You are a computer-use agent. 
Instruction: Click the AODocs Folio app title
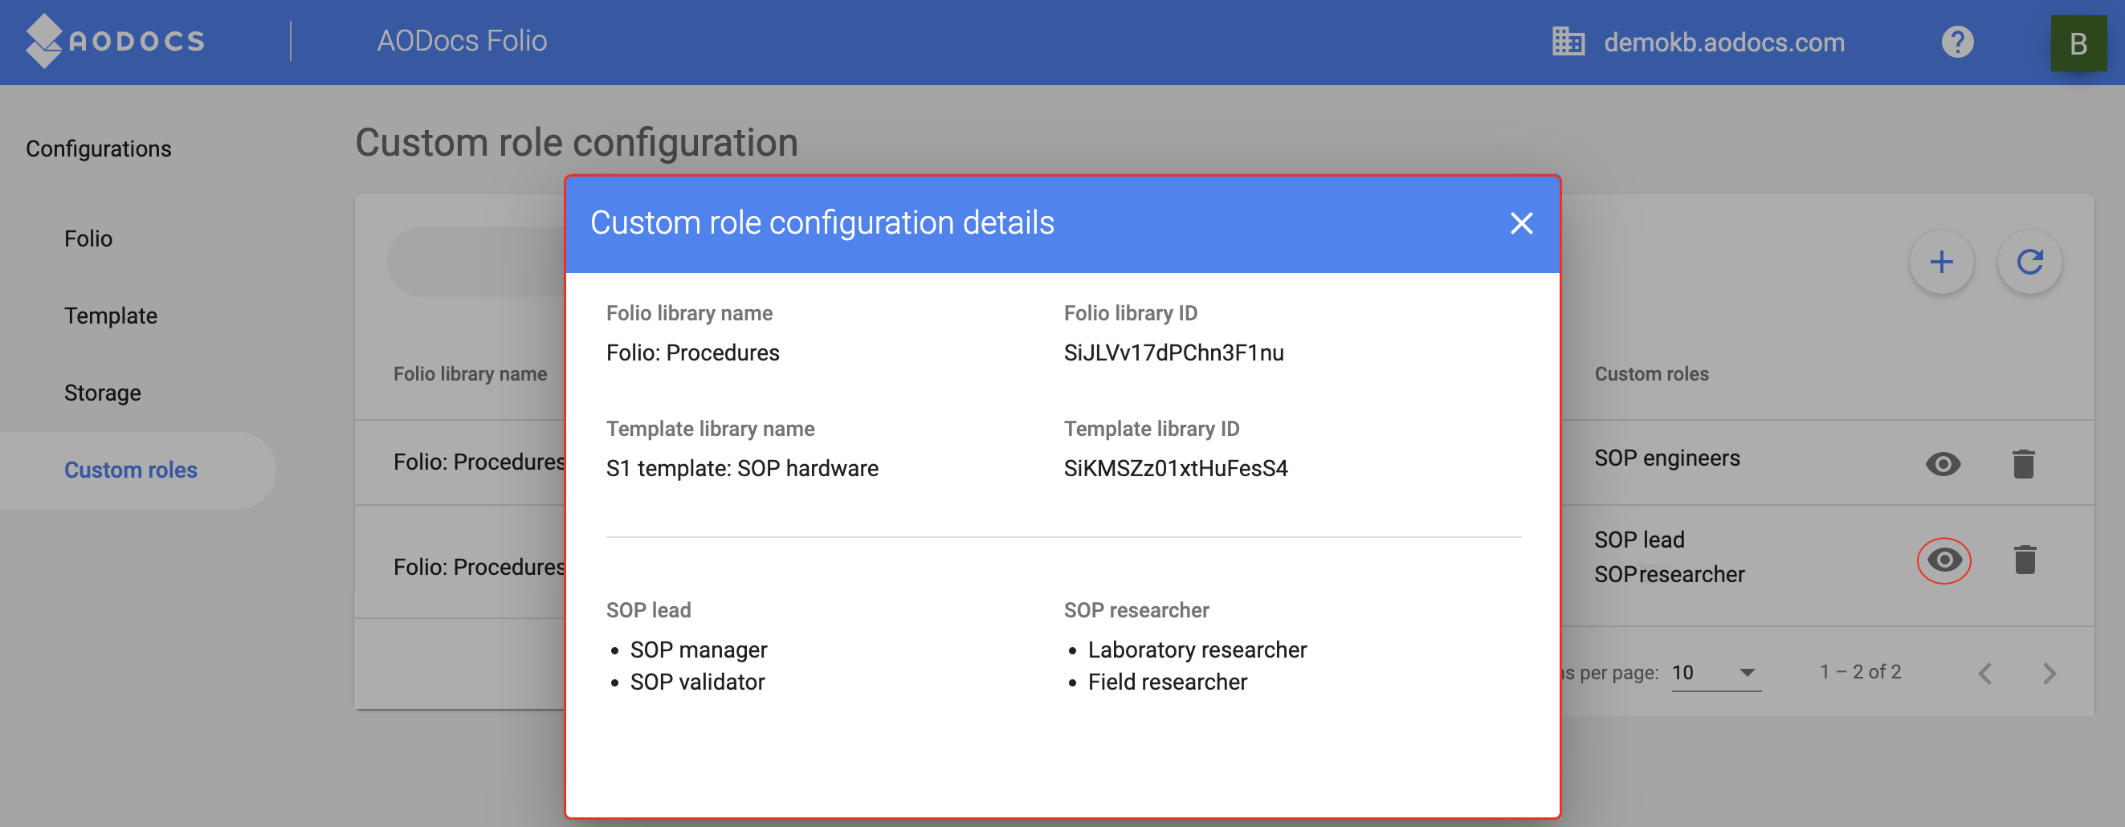[462, 41]
